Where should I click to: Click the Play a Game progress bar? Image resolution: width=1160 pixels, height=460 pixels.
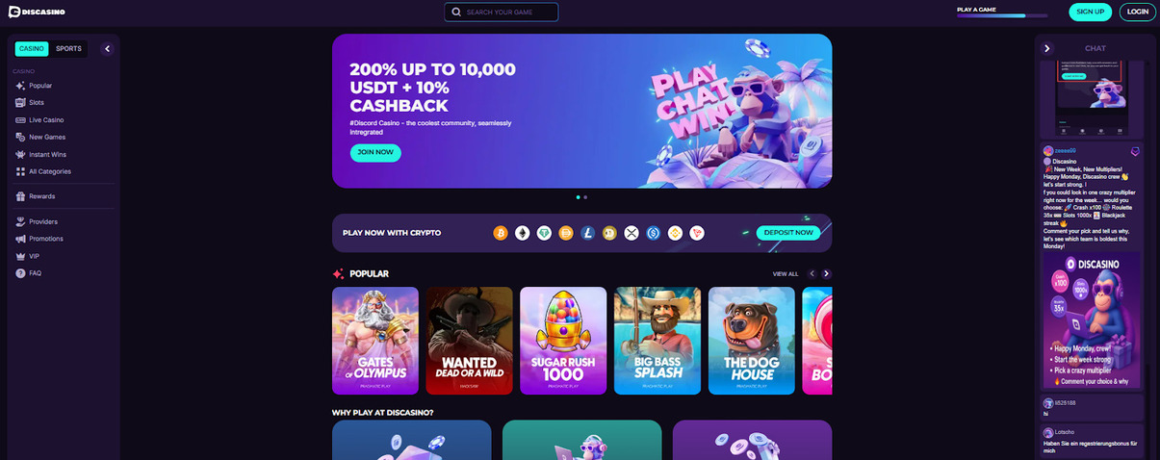pyautogui.click(x=1003, y=15)
